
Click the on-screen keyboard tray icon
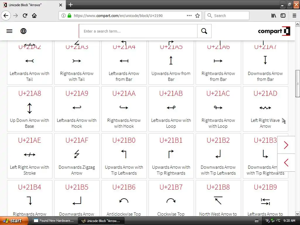click(257, 221)
